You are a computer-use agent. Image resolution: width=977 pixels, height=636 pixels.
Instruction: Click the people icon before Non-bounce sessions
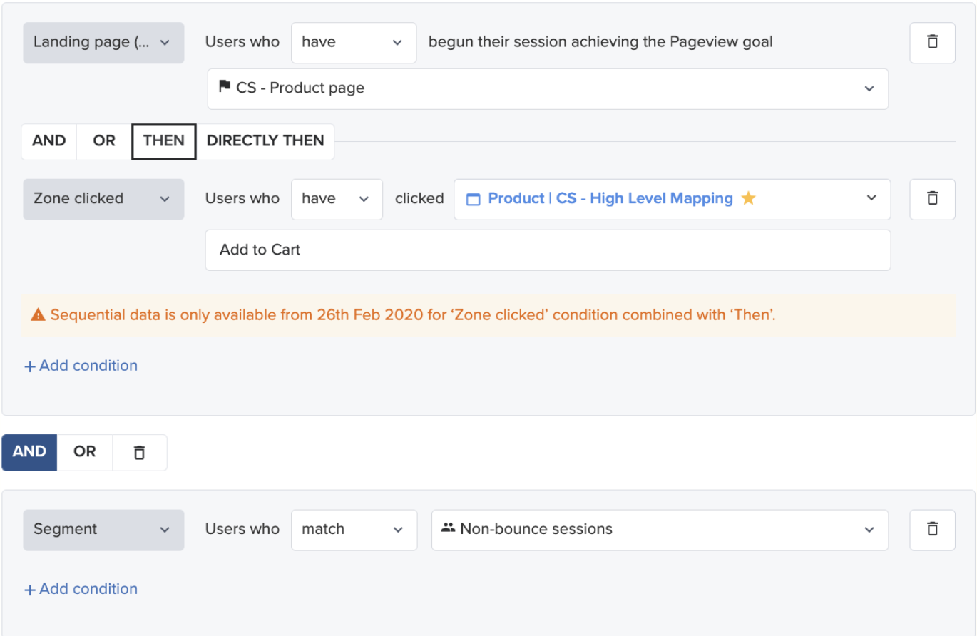448,528
